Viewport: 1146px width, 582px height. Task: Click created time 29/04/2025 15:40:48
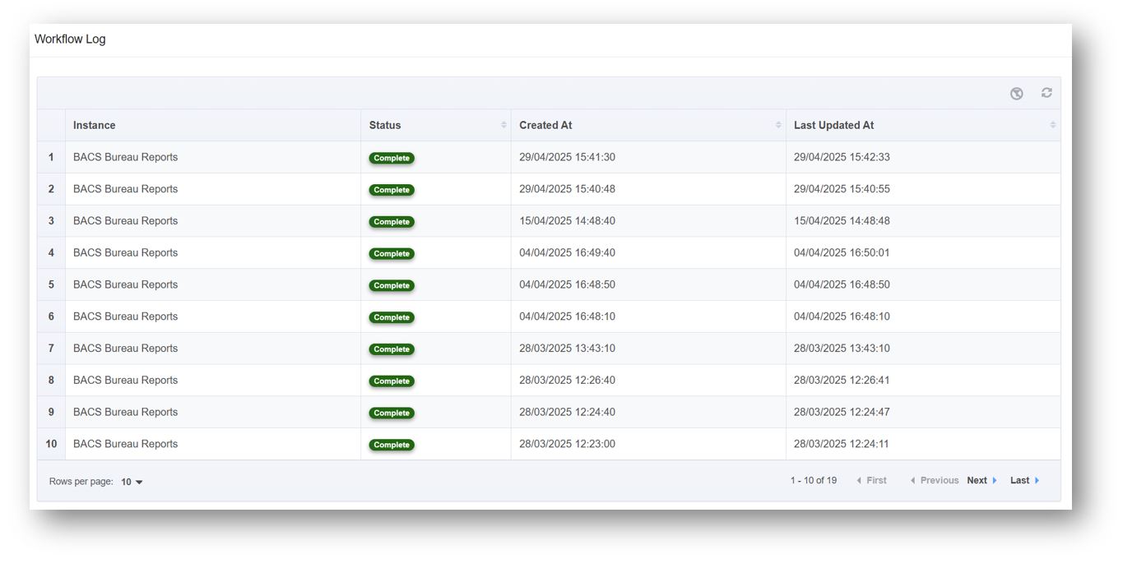(x=567, y=189)
